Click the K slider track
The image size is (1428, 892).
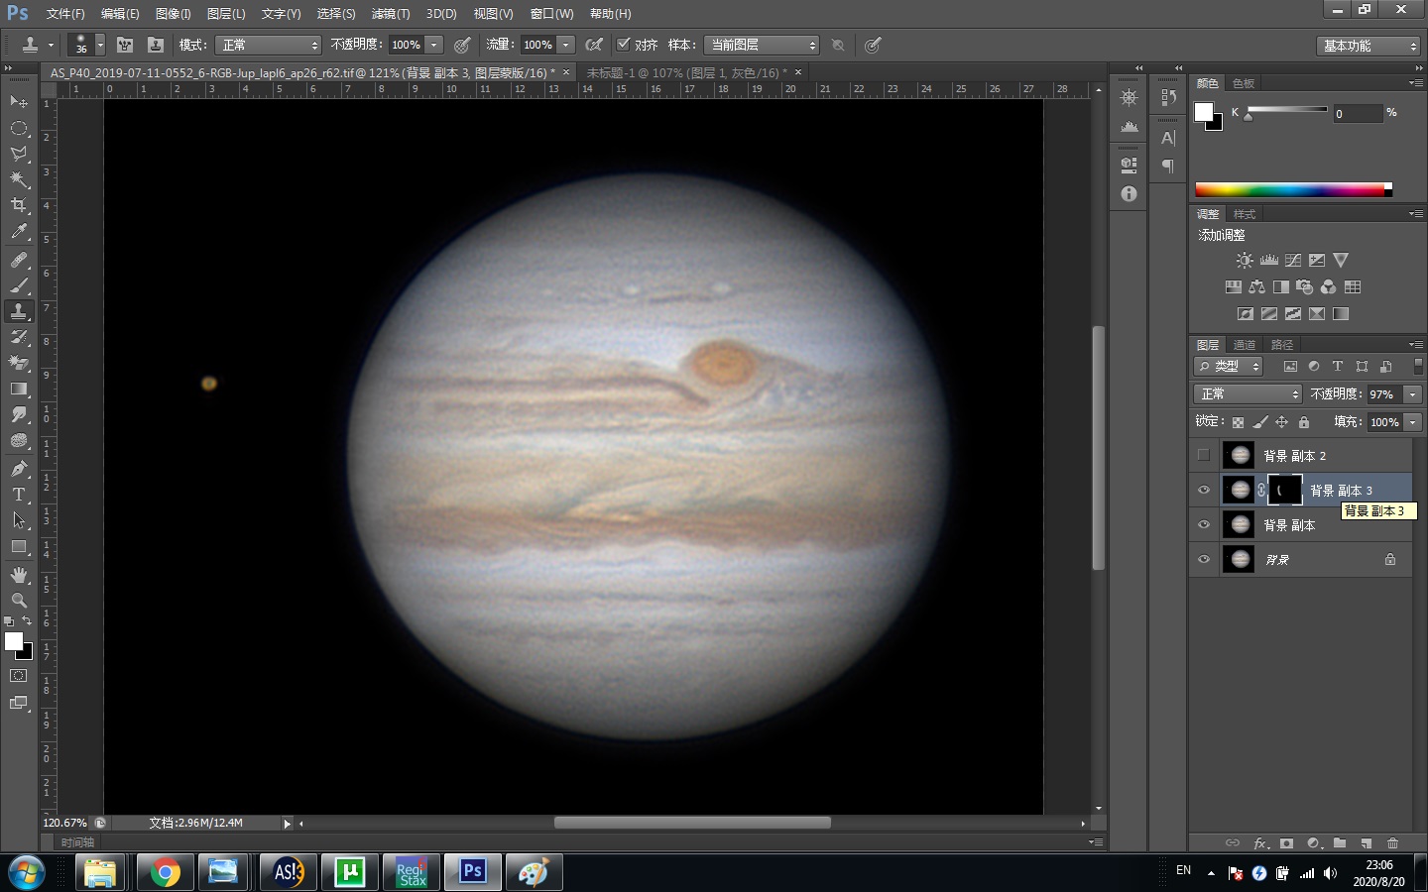(x=1287, y=109)
